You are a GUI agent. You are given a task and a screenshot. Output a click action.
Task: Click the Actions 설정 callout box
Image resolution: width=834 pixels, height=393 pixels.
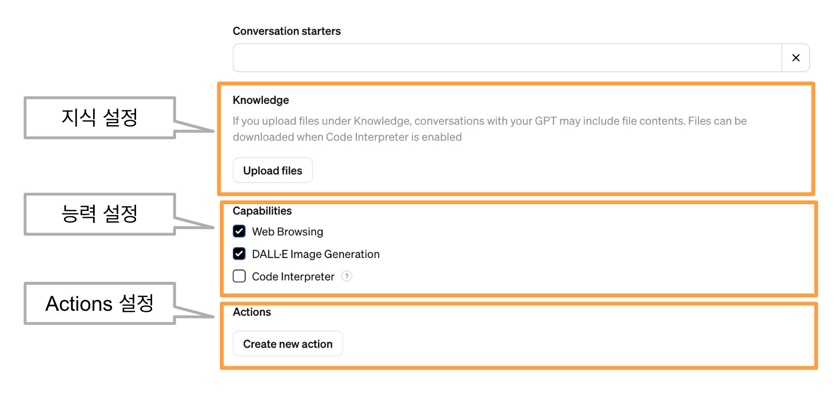click(100, 304)
